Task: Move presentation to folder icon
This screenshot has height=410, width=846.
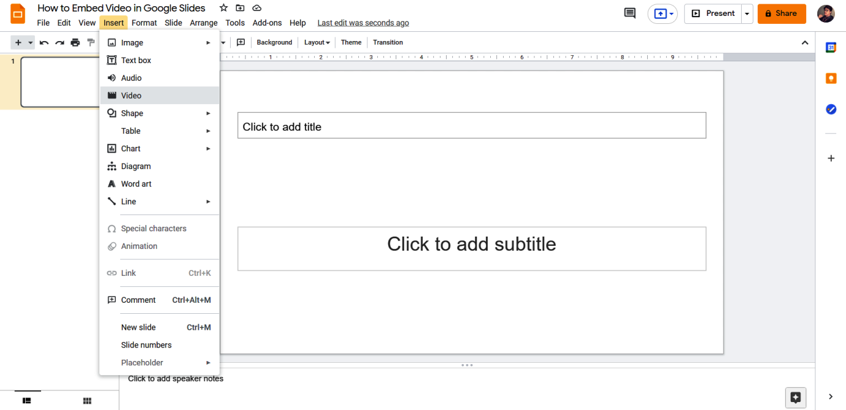Action: click(x=240, y=8)
